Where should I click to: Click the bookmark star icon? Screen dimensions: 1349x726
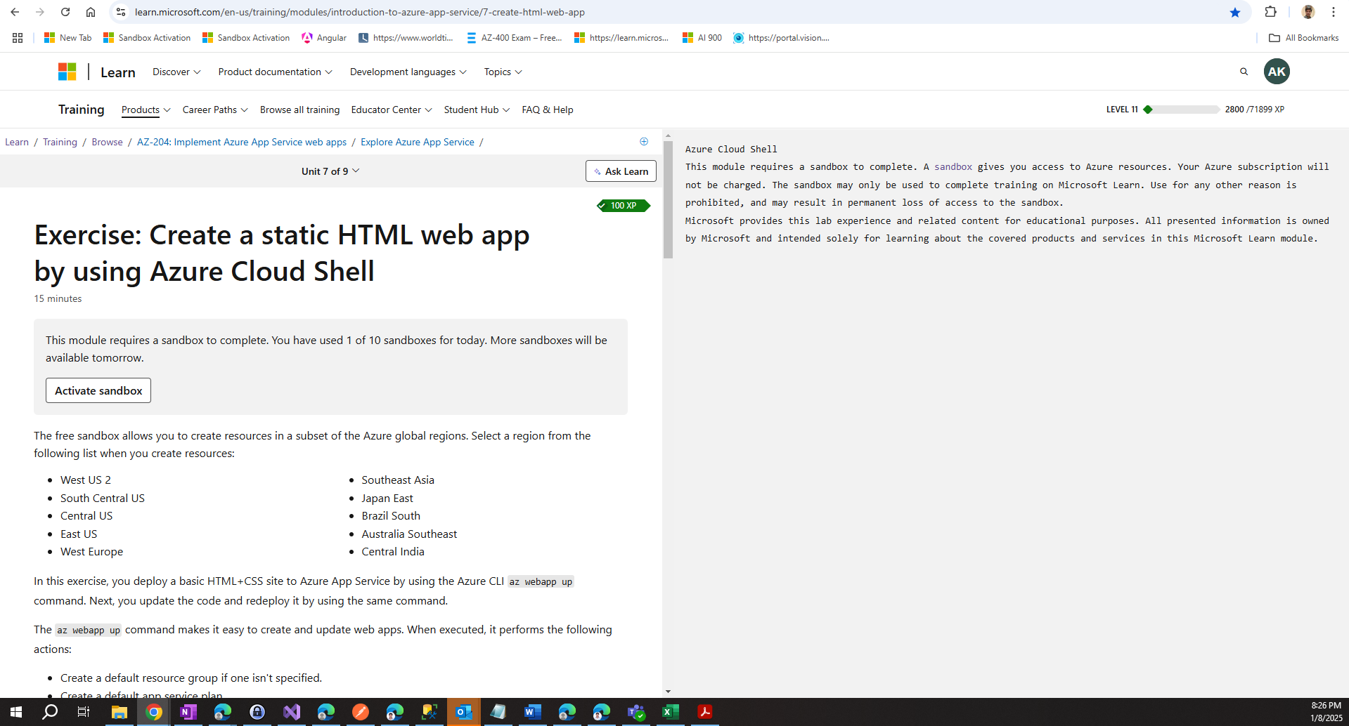point(1235,12)
